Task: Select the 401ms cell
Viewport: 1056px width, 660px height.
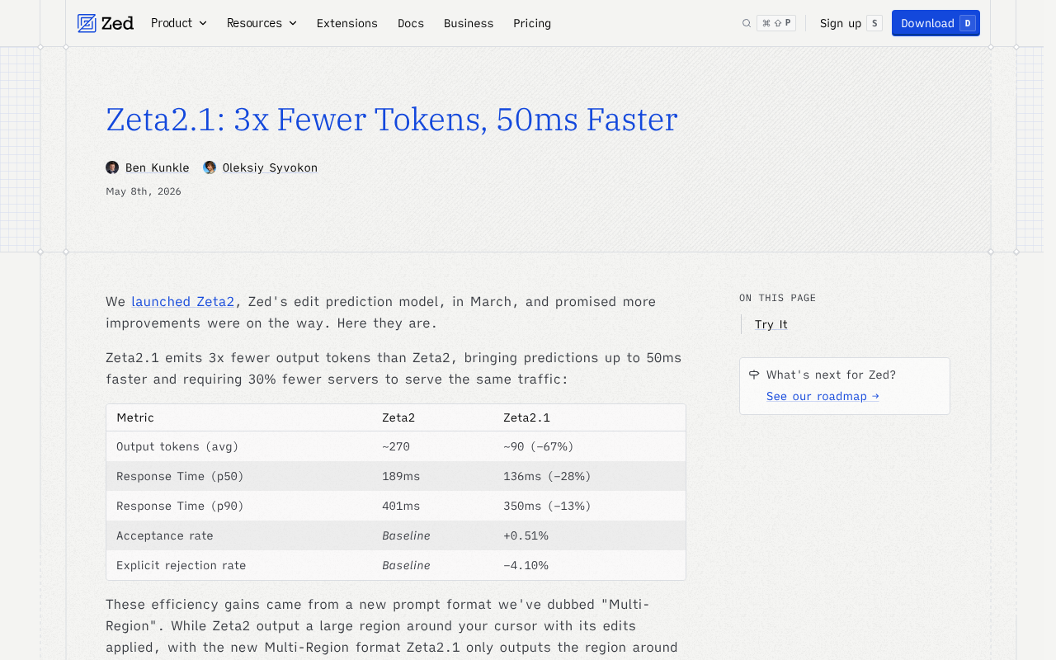Action: 432,506
